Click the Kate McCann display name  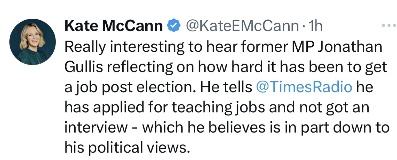pos(114,26)
